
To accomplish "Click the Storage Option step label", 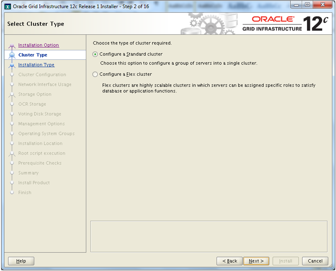I will click(35, 94).
